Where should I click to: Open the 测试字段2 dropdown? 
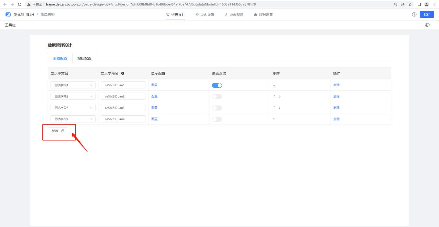[73, 96]
